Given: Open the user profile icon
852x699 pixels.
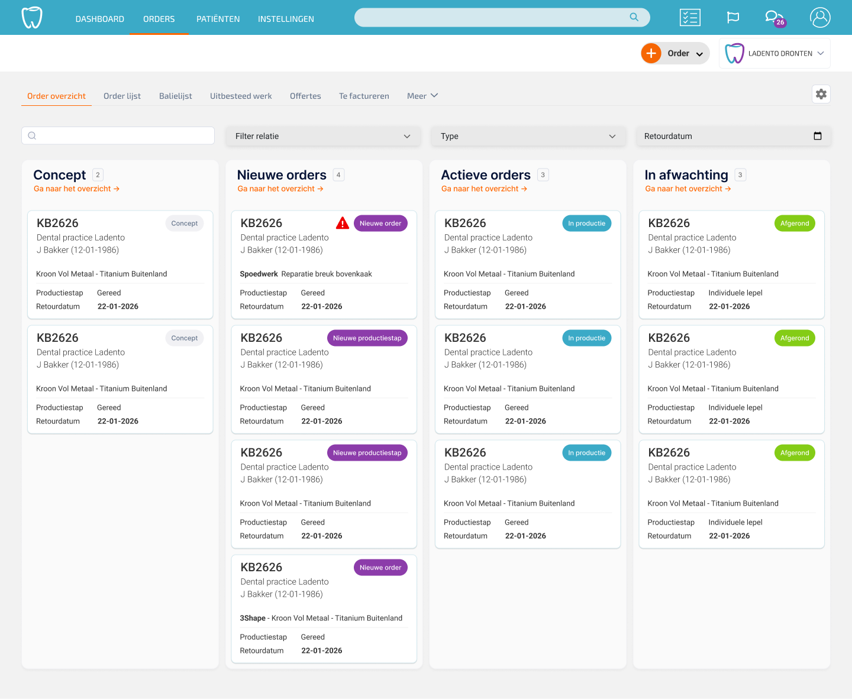Looking at the screenshot, I should tap(820, 18).
